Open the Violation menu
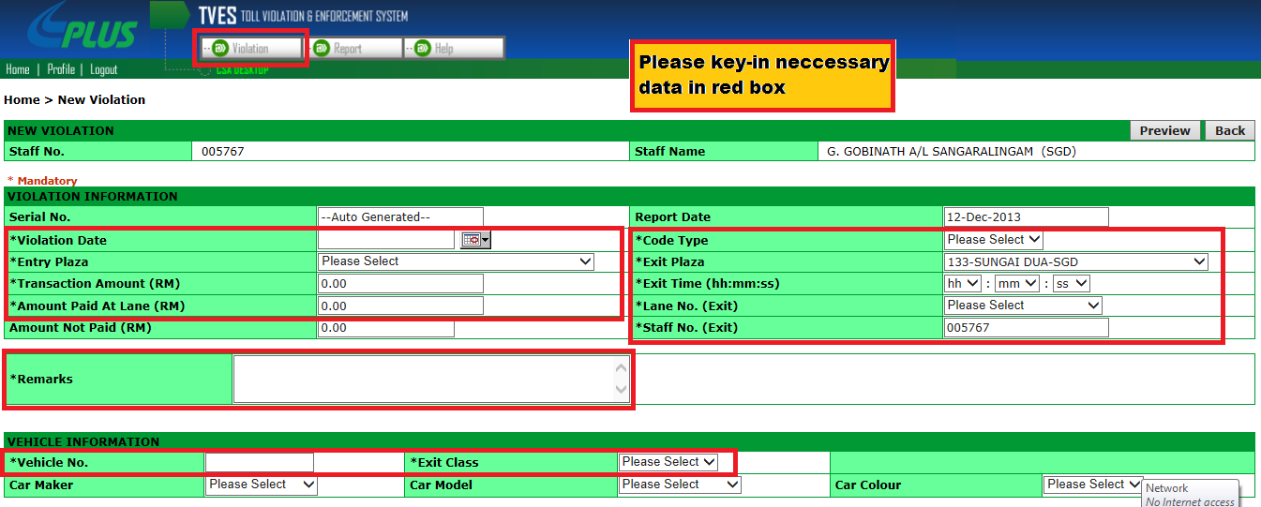The width and height of the screenshot is (1261, 507). pos(251,48)
